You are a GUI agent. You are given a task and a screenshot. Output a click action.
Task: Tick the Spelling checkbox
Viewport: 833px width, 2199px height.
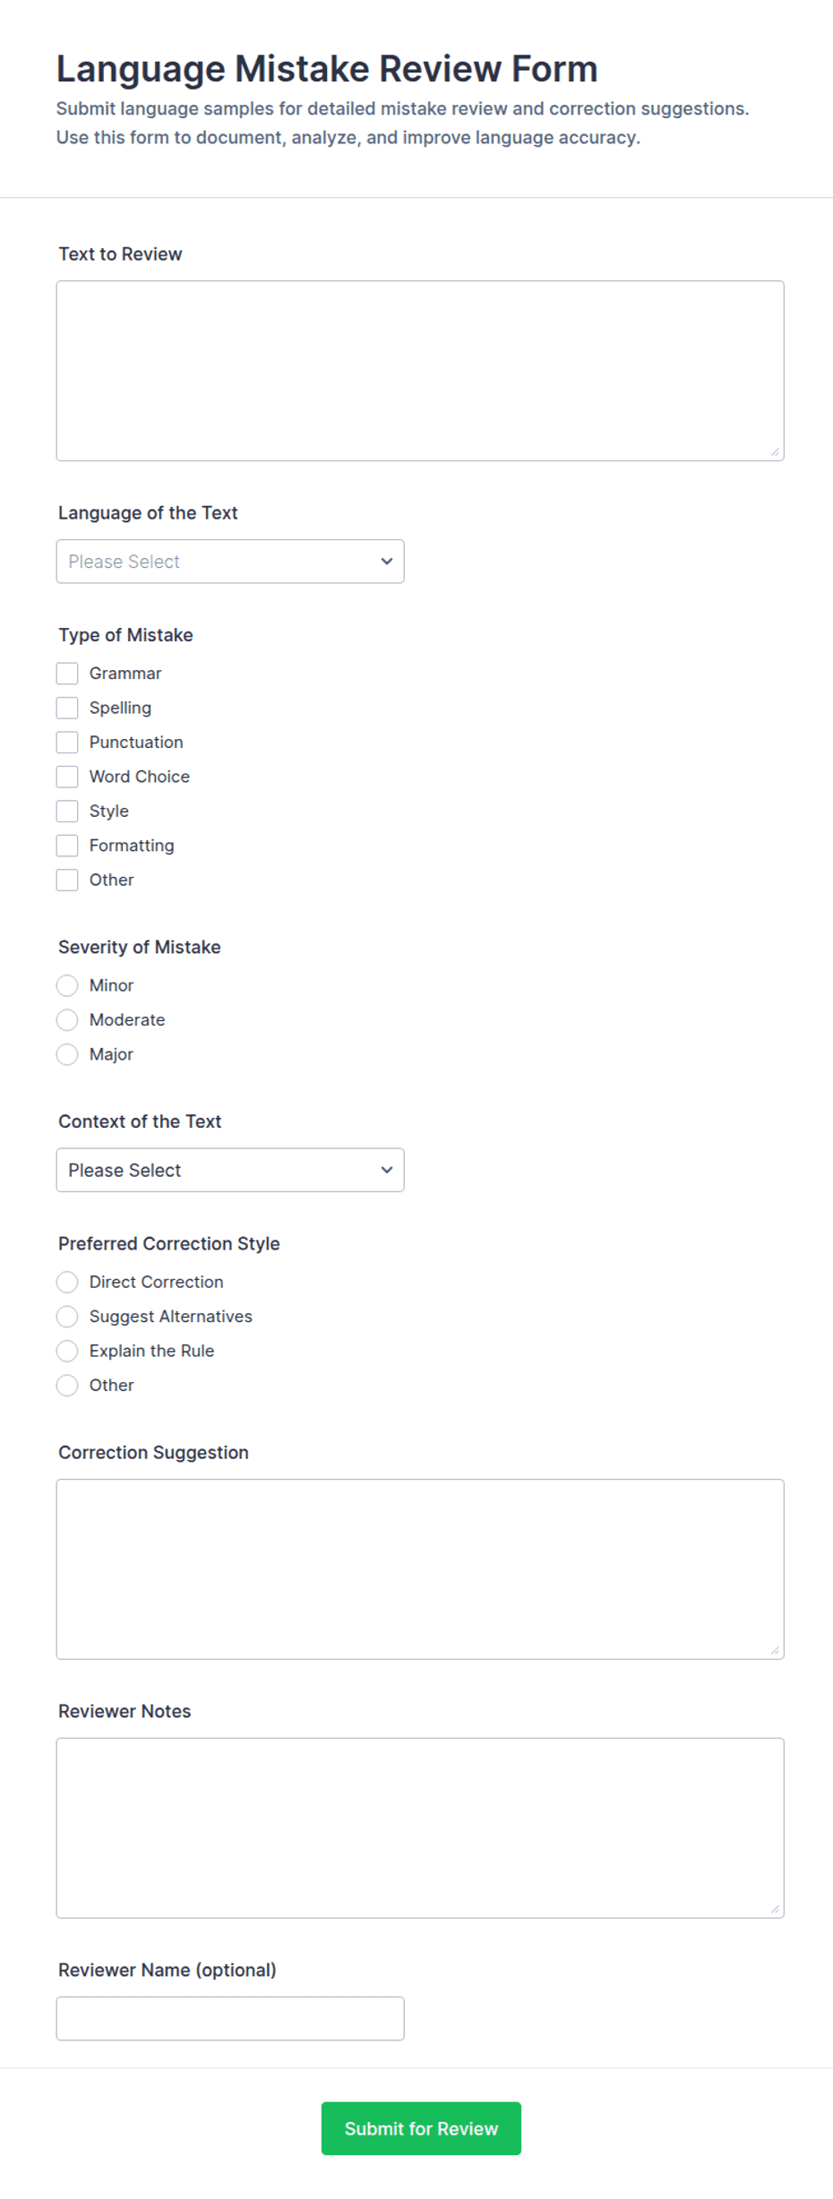(x=67, y=709)
